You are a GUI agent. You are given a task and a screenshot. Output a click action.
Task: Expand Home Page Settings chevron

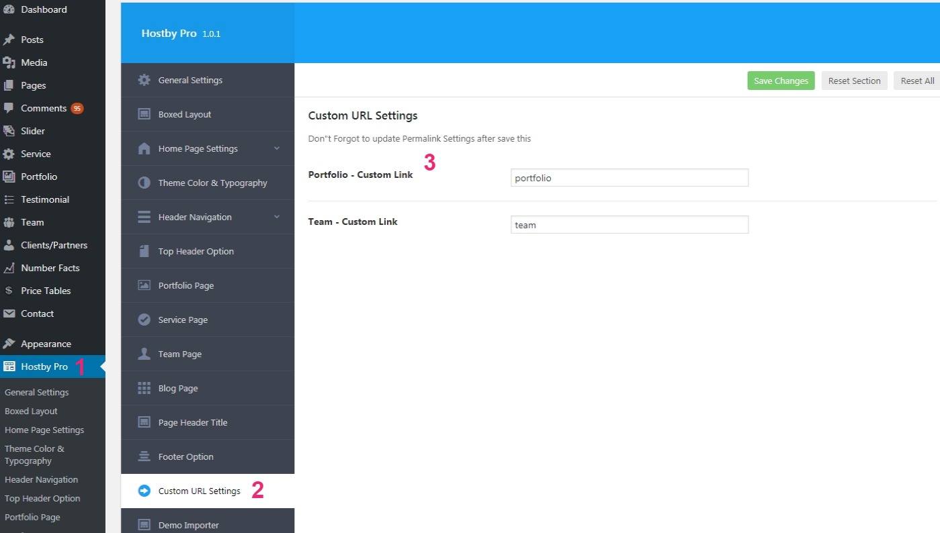coord(277,148)
